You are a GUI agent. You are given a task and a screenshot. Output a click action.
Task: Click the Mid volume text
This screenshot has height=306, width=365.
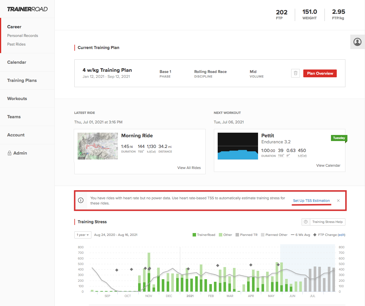253,72
